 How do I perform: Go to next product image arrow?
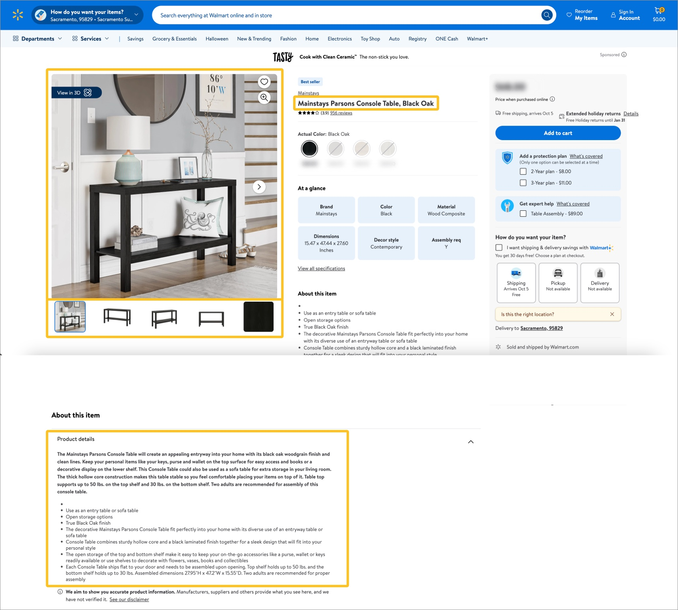(259, 187)
